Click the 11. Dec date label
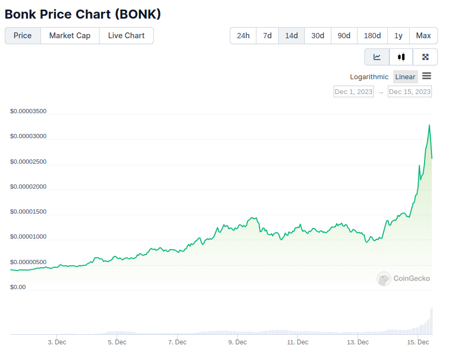Image resolution: width=449 pixels, height=355 pixels. [297, 342]
